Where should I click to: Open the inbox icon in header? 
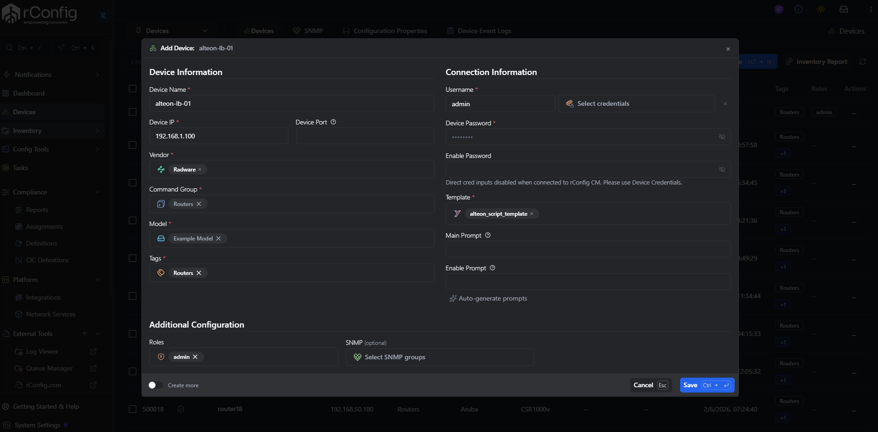(x=843, y=9)
